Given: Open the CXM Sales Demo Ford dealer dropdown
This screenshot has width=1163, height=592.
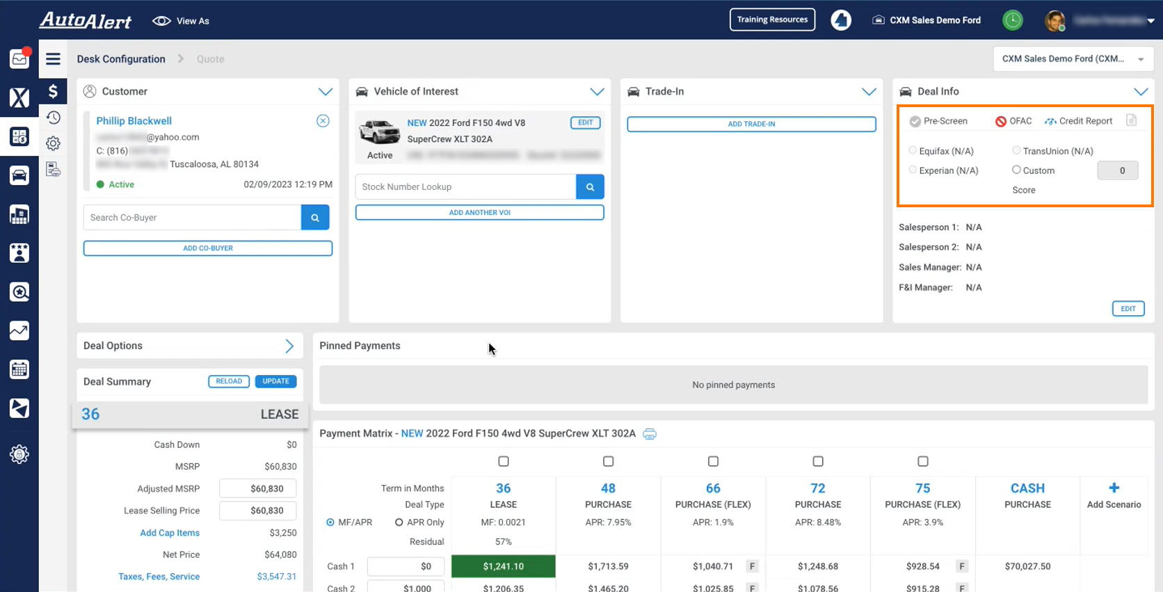Looking at the screenshot, I should [x=1073, y=59].
